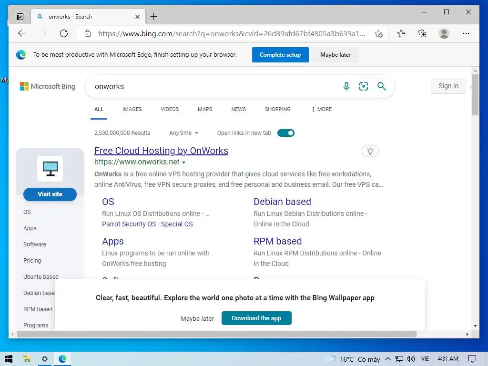Show hidden tray icons chevron
The height and width of the screenshot is (366, 488).
point(388,359)
